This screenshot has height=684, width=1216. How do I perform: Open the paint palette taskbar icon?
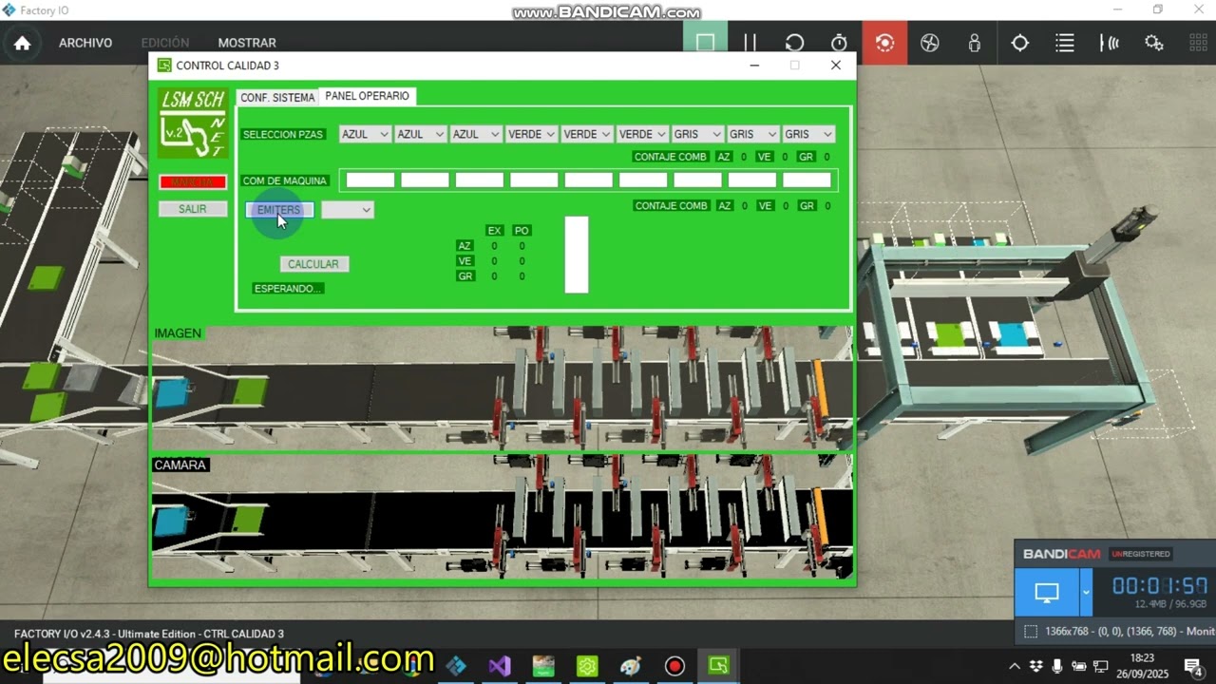pyautogui.click(x=631, y=666)
